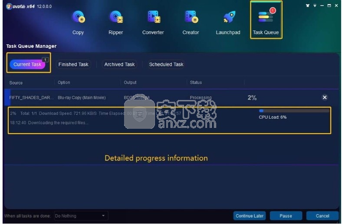Image resolution: width=342 pixels, height=224 pixels.
Task: Click the DVDFab logo icon
Action: point(9,7)
